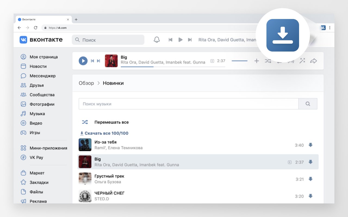348x217 pixels.
Task: Open the VK logo home link
Action: coord(41,40)
